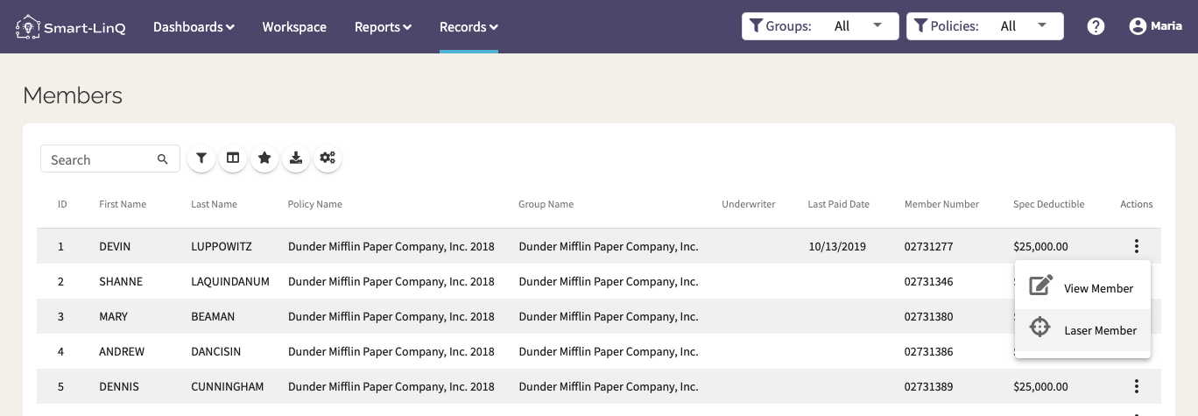Sort by Member Number column header

(941, 204)
